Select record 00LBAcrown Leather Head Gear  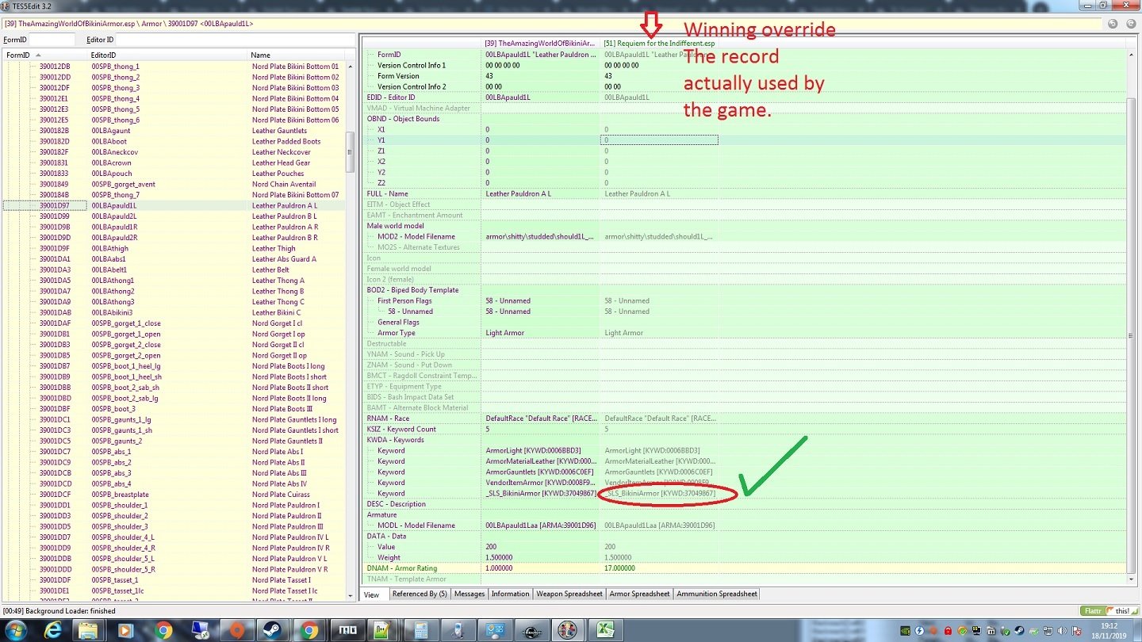173,162
